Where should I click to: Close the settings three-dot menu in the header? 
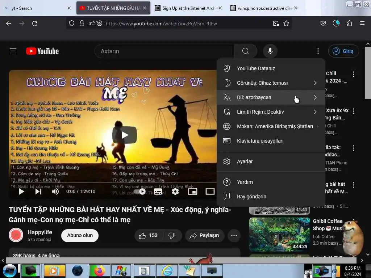coord(318,51)
